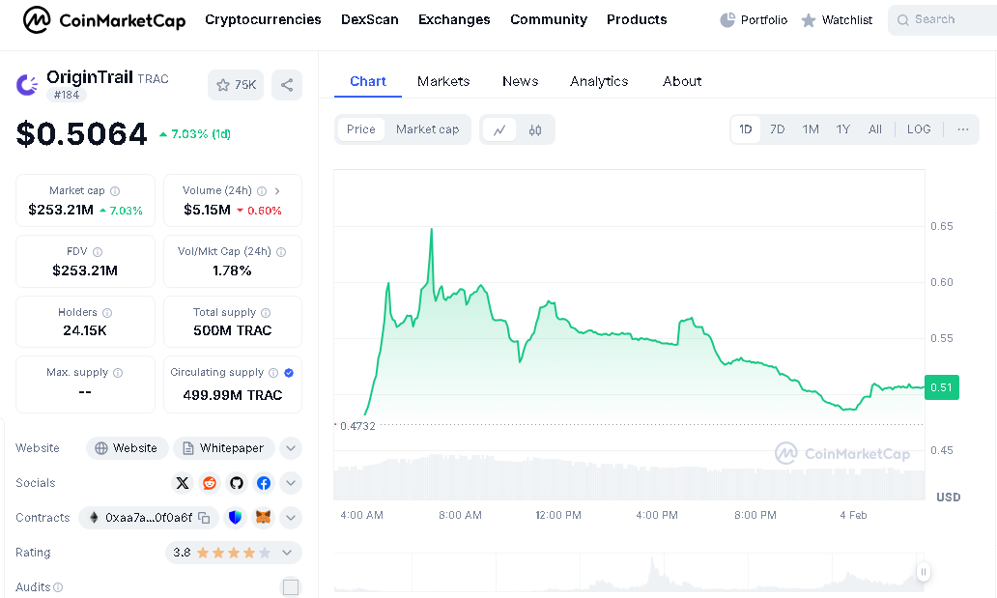Open the Reddit social link
Image resolution: width=997 pixels, height=598 pixels.
[x=210, y=483]
